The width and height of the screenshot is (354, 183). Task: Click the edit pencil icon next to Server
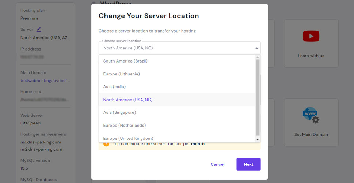tap(39, 29)
